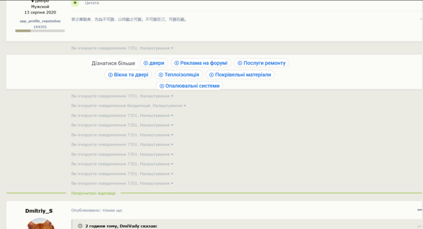Click the green plus multiquote button beside Цитата

[x=75, y=3]
